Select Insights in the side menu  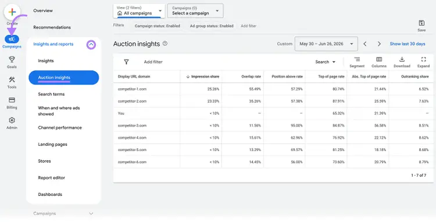tap(46, 60)
